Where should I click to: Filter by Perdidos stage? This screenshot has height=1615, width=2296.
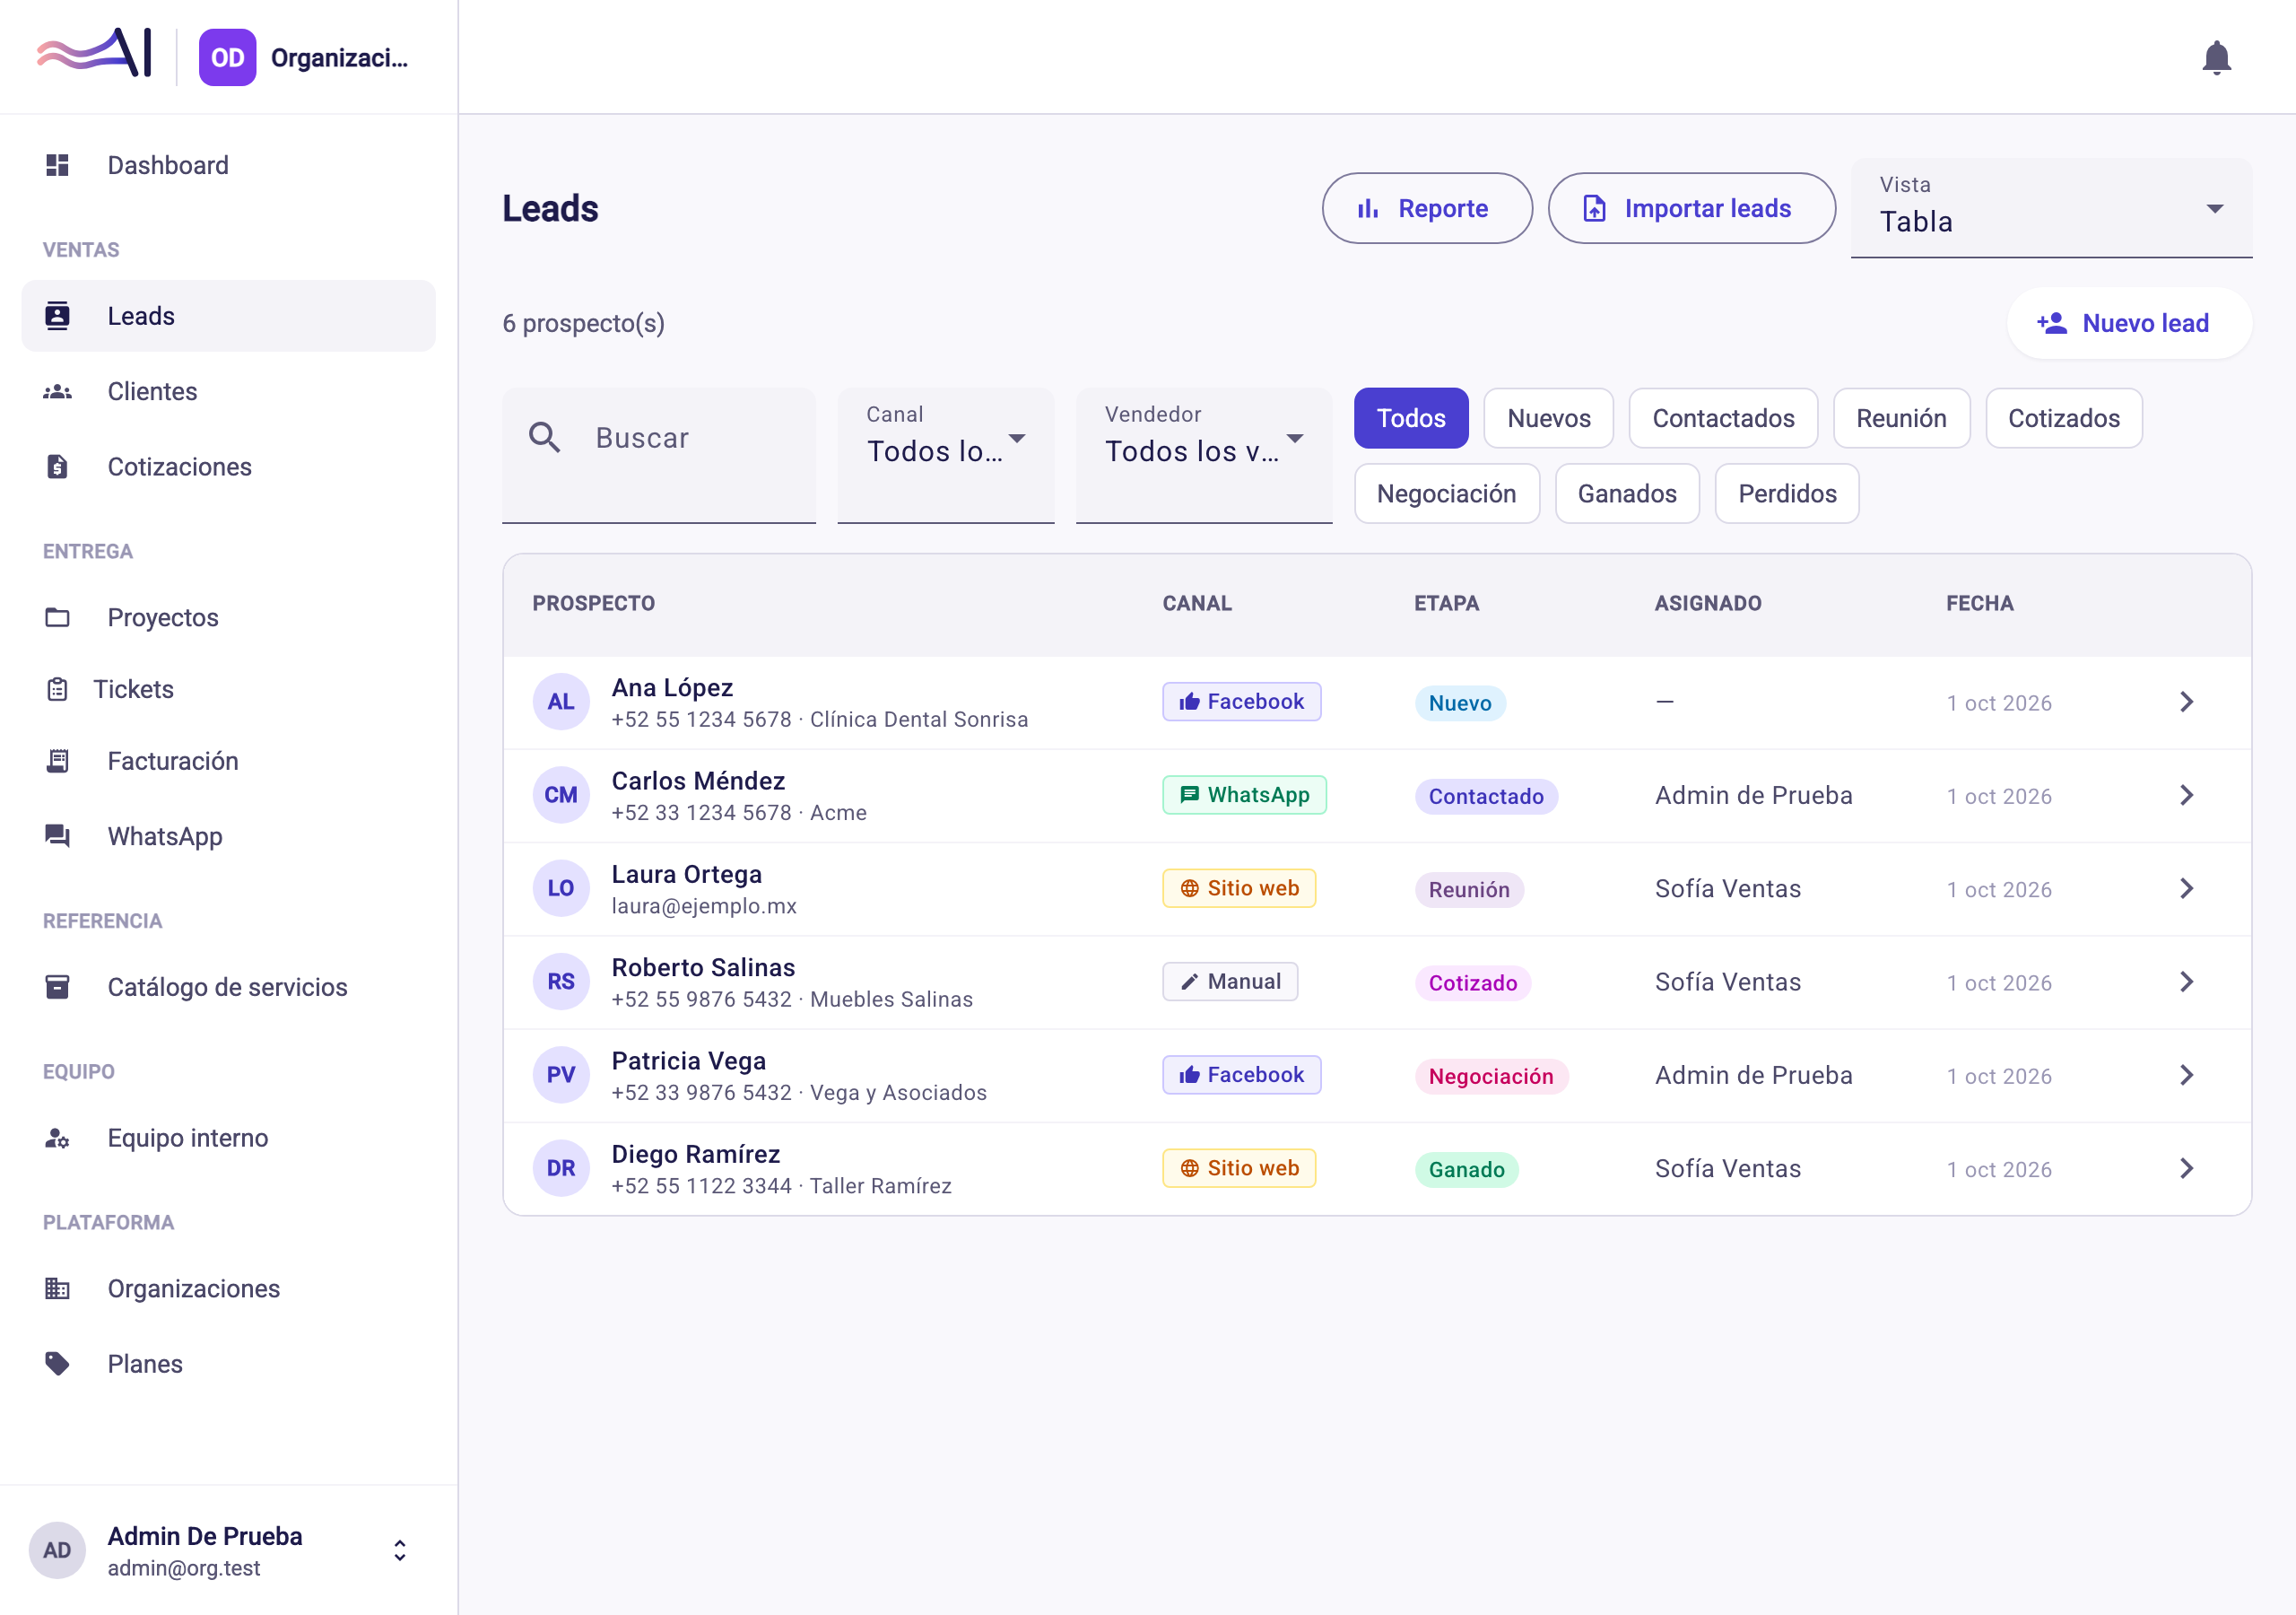click(x=1786, y=493)
